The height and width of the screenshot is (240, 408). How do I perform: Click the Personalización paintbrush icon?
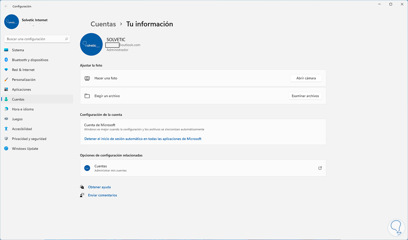click(6, 80)
